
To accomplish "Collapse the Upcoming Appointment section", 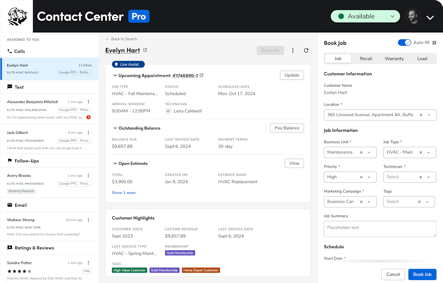I will click(x=115, y=75).
